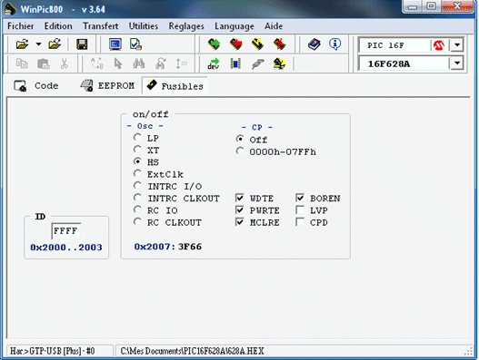Open the Utilities menu

144,26
